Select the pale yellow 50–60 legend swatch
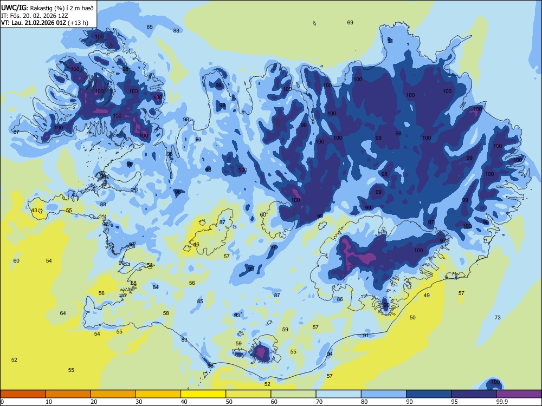This screenshot has width=542, height=406. click(248, 394)
